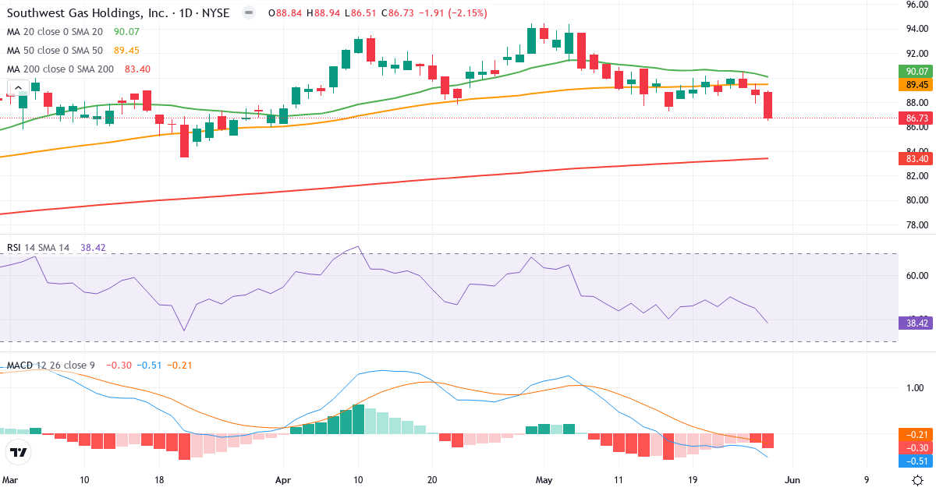
Task: Click the 90.07 green MA price label
Action: click(916, 71)
